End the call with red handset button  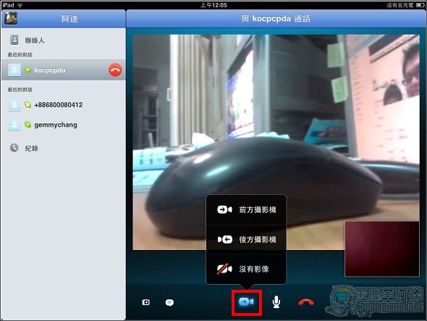point(306,302)
